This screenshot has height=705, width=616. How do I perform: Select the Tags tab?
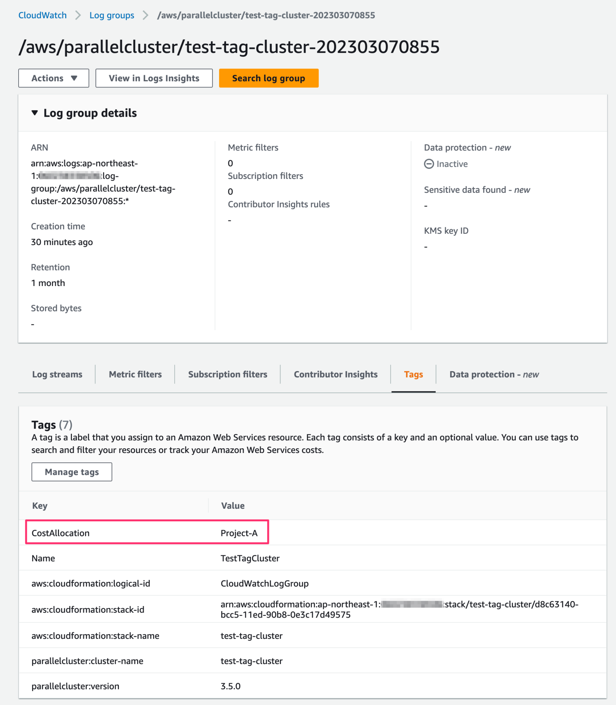click(x=413, y=374)
